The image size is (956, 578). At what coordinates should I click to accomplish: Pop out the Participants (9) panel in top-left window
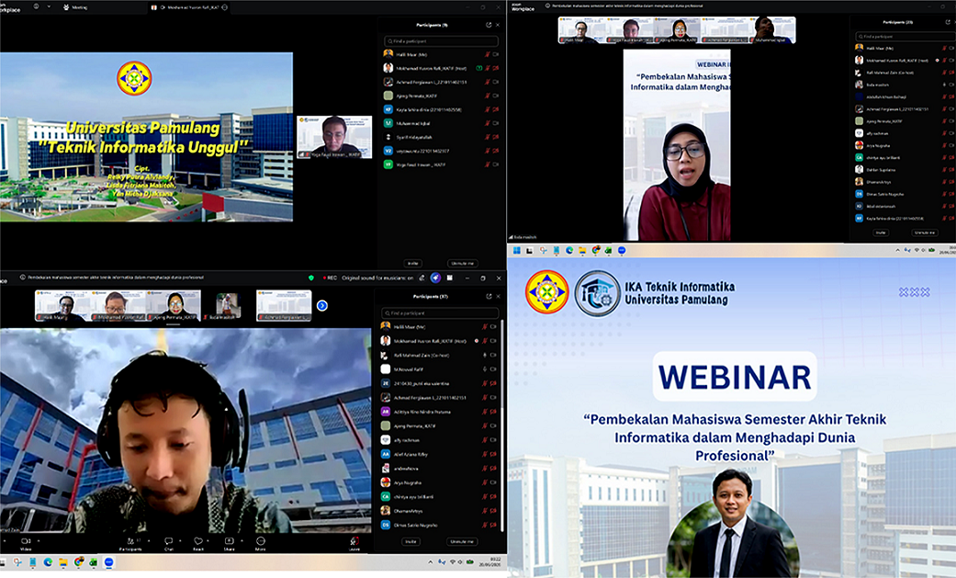point(489,25)
